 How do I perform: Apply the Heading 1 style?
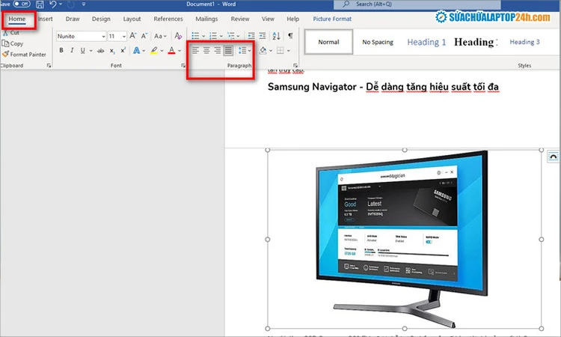pos(426,42)
